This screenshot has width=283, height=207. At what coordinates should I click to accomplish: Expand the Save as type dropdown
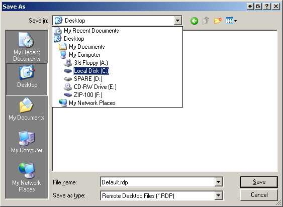218,195
